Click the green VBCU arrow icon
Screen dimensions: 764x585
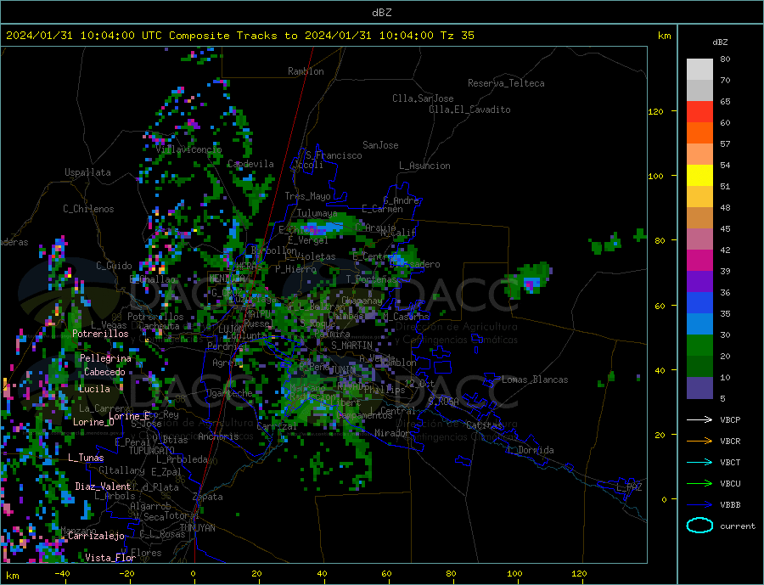tap(699, 484)
